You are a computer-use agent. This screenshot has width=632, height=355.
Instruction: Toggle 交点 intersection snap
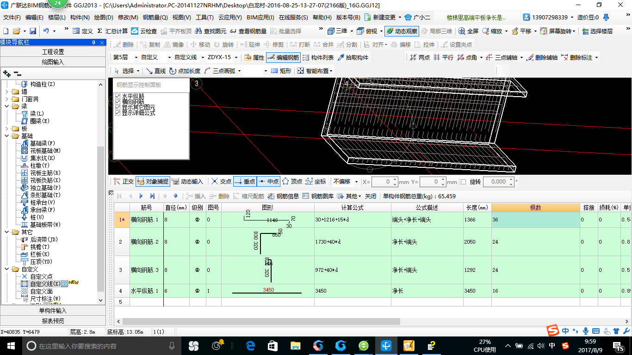point(222,182)
